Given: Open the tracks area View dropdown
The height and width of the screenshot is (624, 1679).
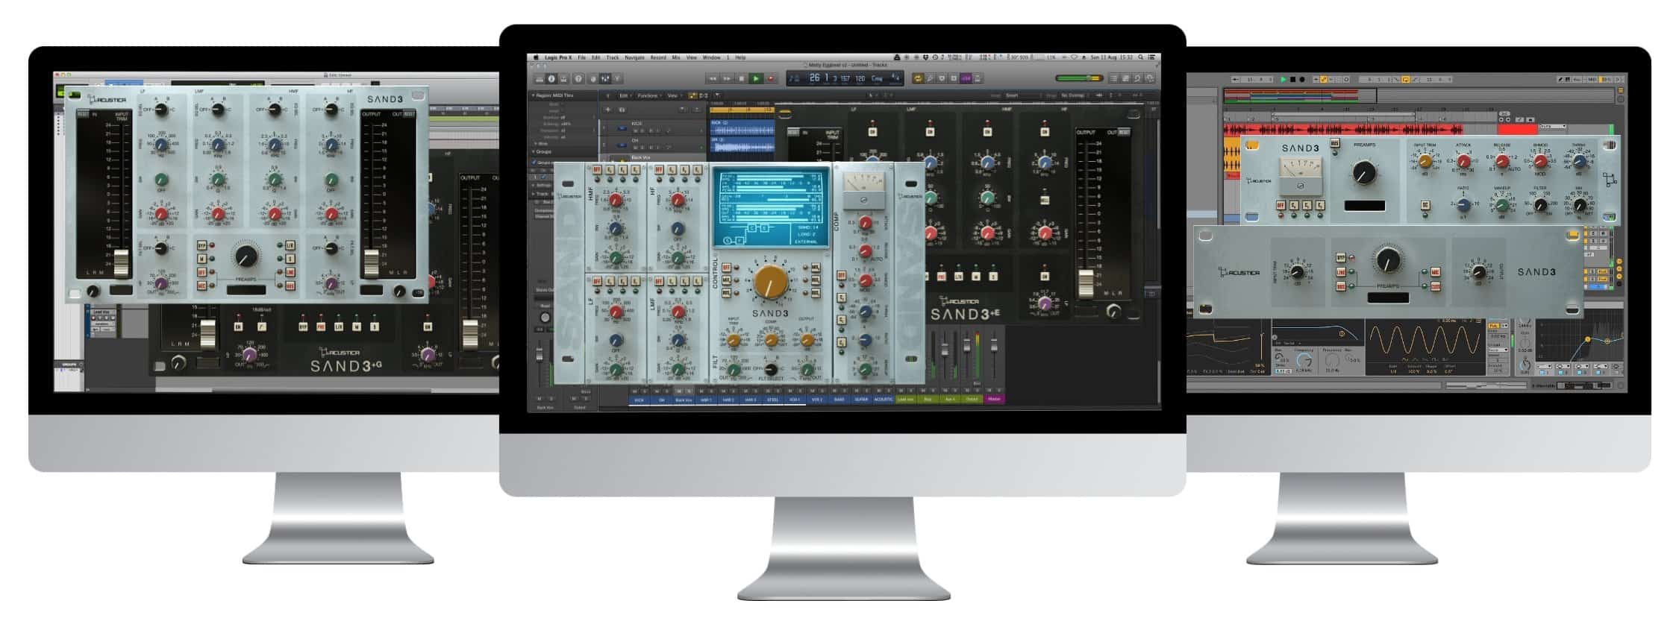Looking at the screenshot, I should 674,95.
